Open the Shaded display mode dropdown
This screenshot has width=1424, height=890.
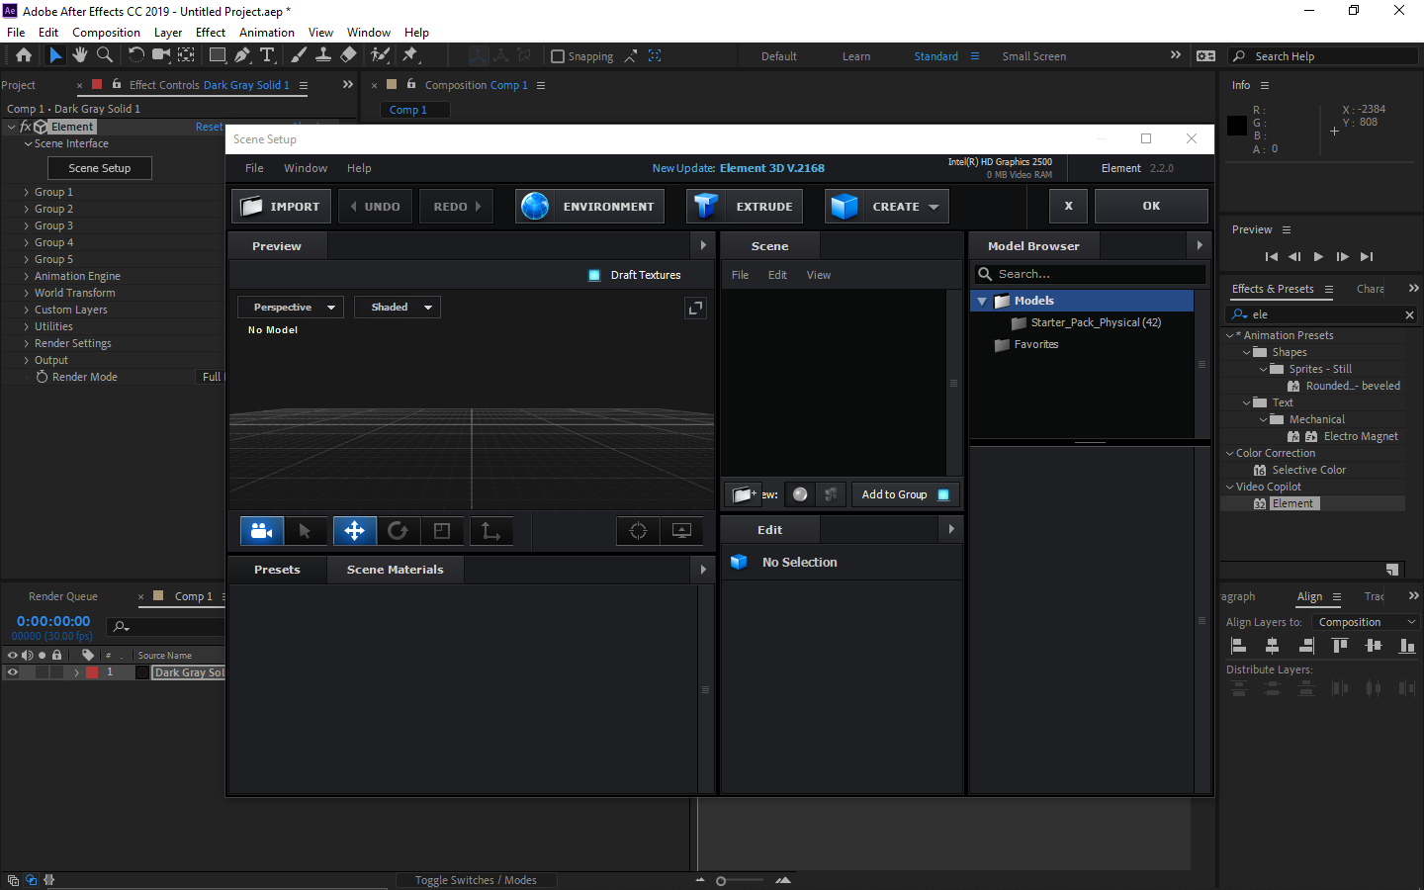pos(398,308)
